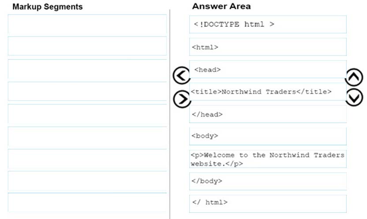Select the <!DOCTYPE html> segment
Image resolution: width=367 pixels, height=219 pixels.
pos(268,25)
